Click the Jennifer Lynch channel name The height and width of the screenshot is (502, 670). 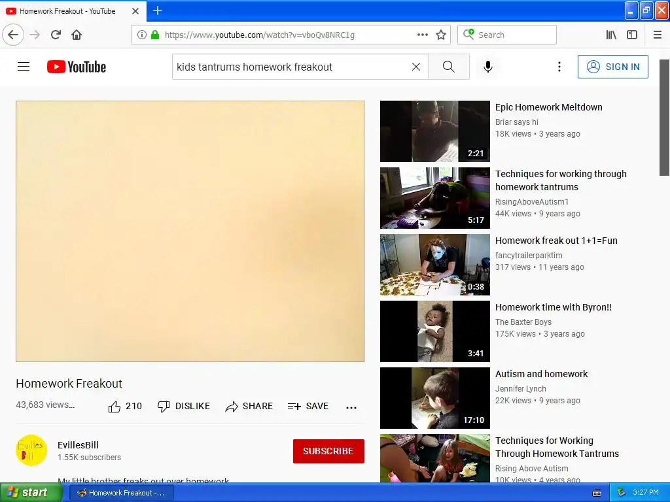pos(520,389)
